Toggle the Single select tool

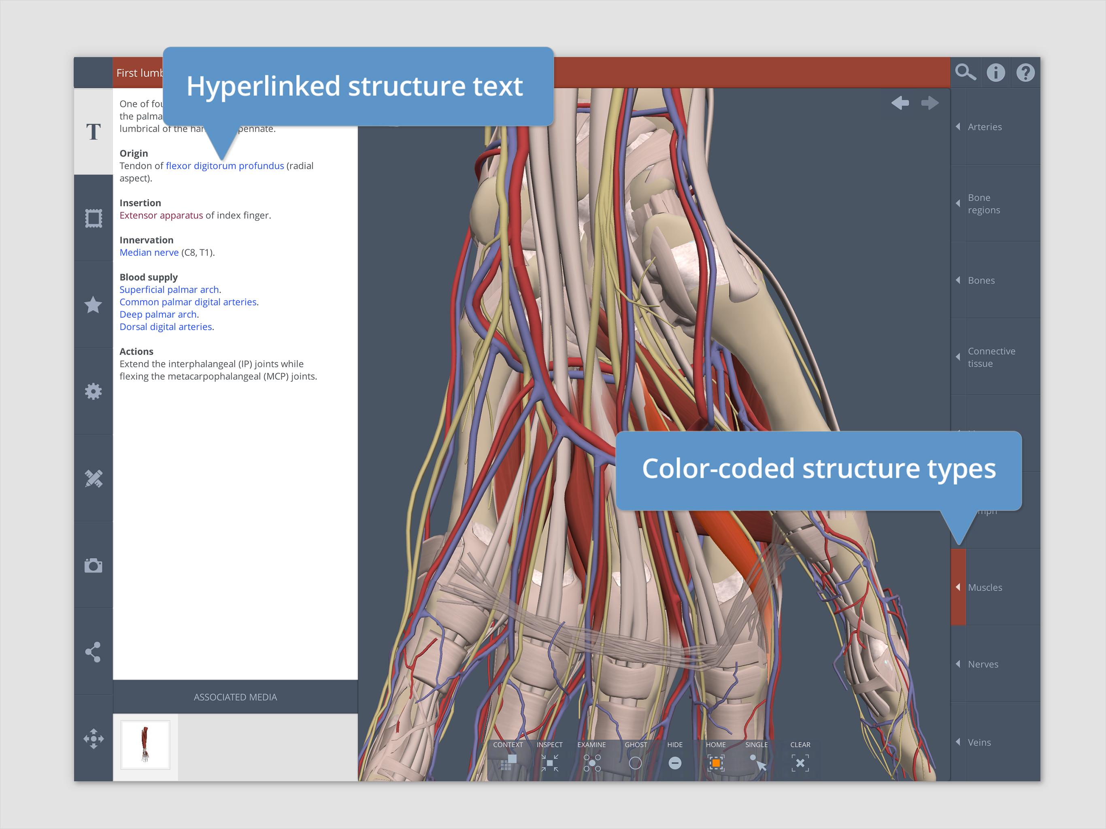(757, 757)
